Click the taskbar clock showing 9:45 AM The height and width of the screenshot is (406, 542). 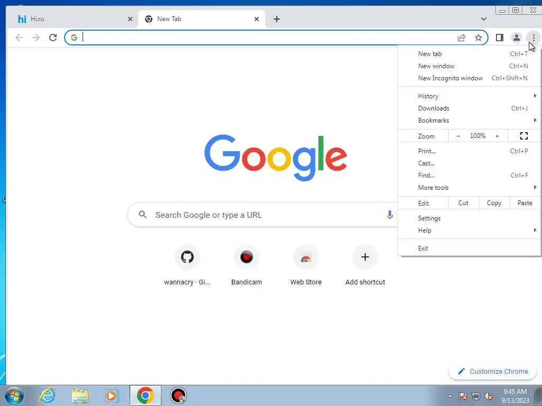coord(515,395)
